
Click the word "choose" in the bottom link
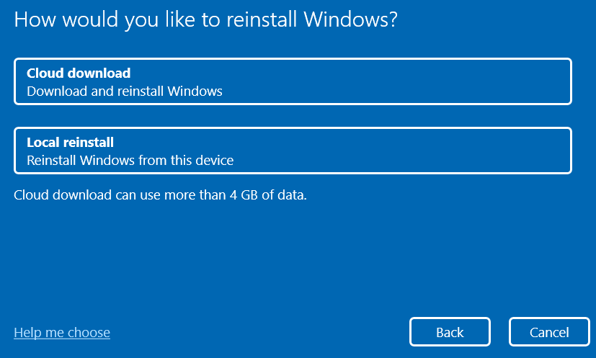89,333
